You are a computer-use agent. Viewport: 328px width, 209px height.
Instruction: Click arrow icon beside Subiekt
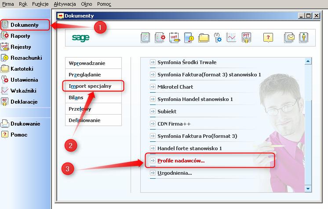pos(153,112)
